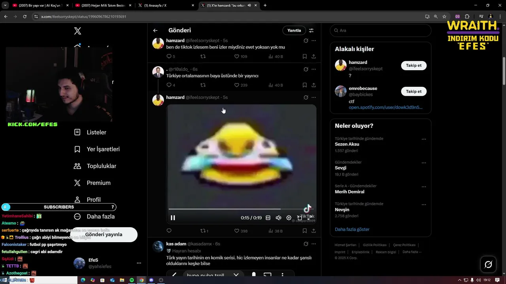Click Daha fazla göster link

[352, 229]
